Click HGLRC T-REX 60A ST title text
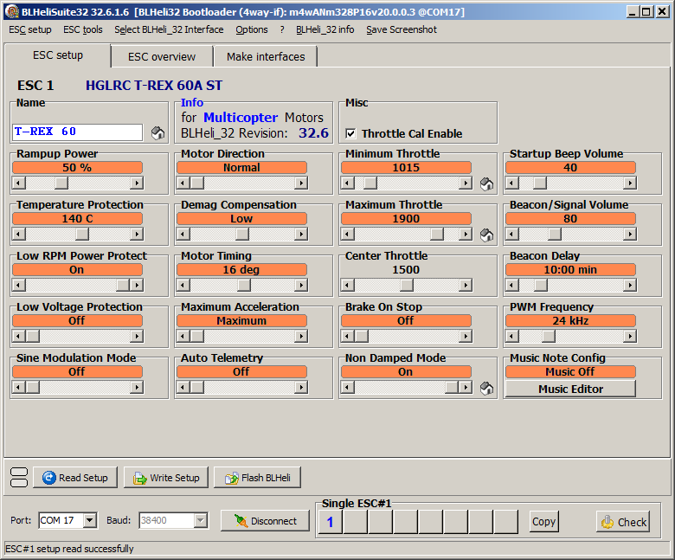 coord(154,85)
